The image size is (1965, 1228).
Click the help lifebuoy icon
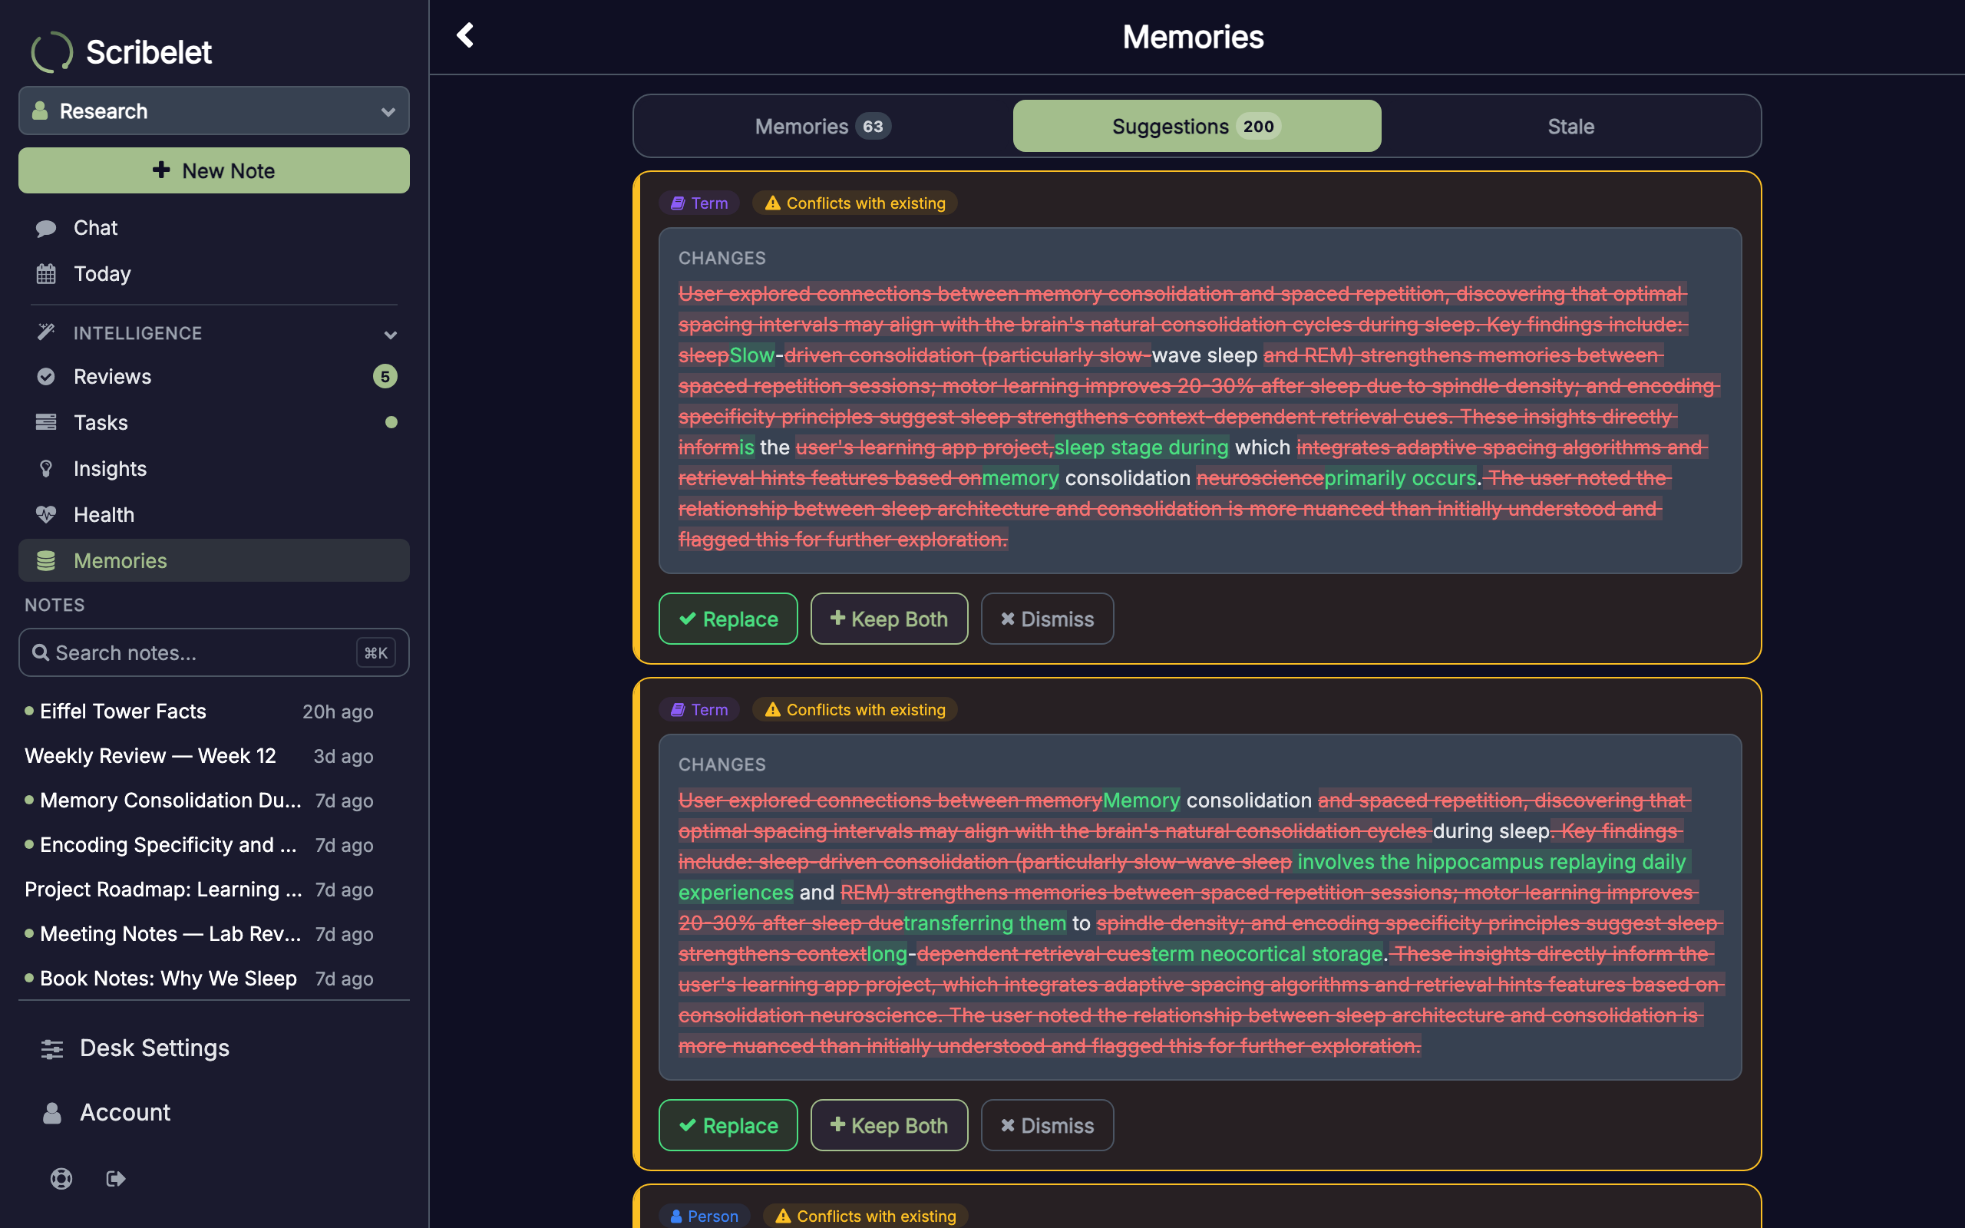tap(61, 1178)
